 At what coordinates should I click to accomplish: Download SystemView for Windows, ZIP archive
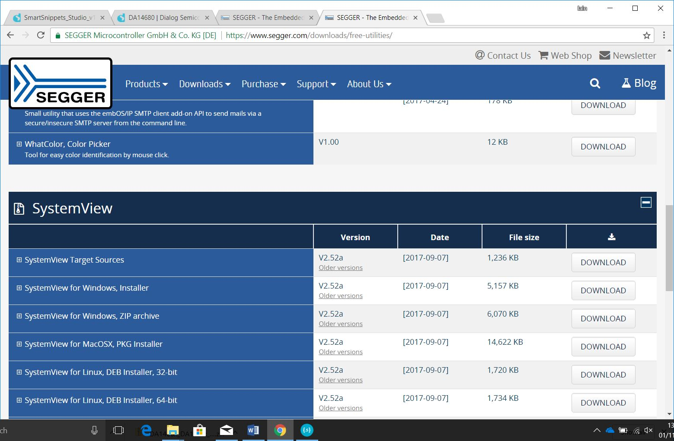point(603,318)
